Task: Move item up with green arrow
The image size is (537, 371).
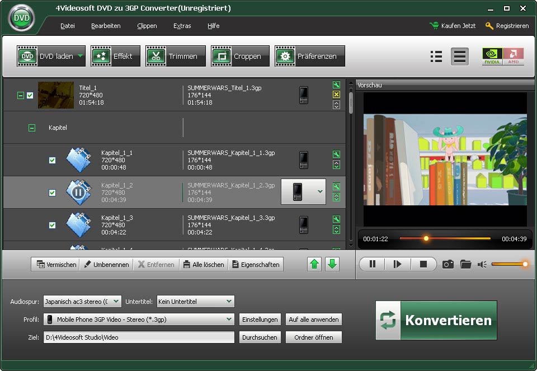Action: click(315, 264)
